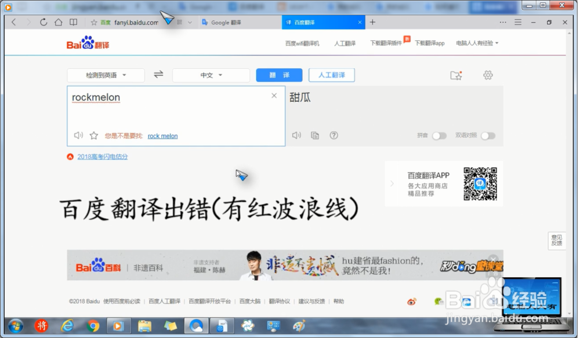Viewport: 580px width, 338px height.
Task: Open the file explorer folder taskbar icon
Action: 144,326
